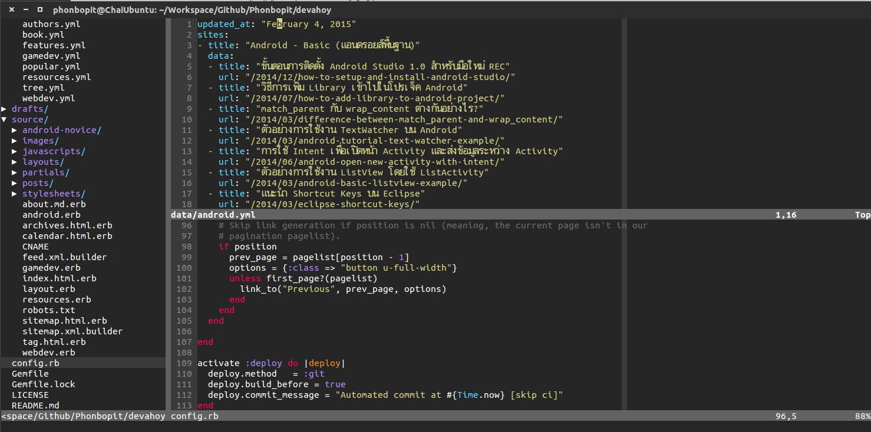Collapse the source/ folder arrow

click(5, 119)
